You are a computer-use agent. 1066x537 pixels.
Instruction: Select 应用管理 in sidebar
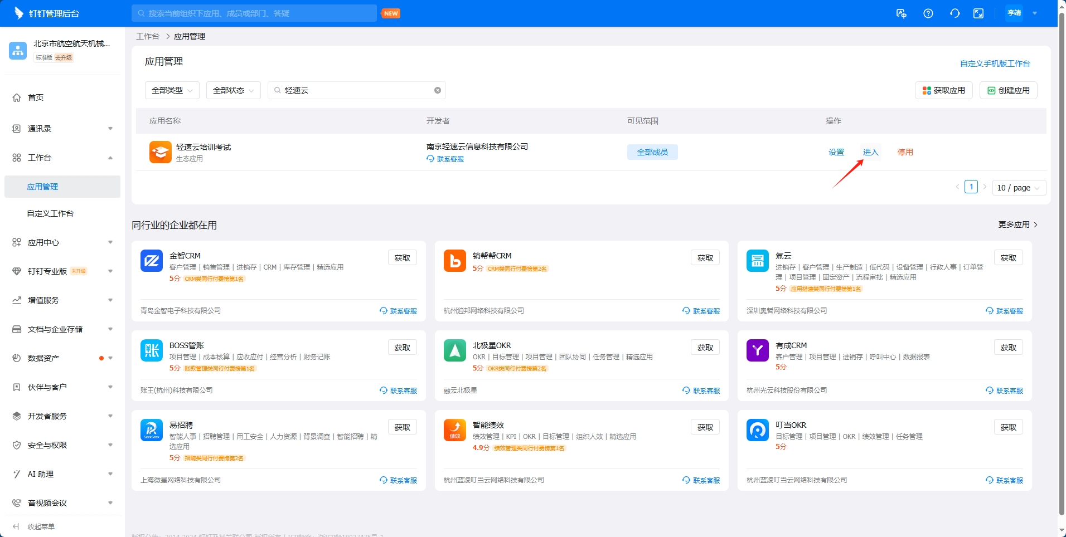[x=62, y=187]
